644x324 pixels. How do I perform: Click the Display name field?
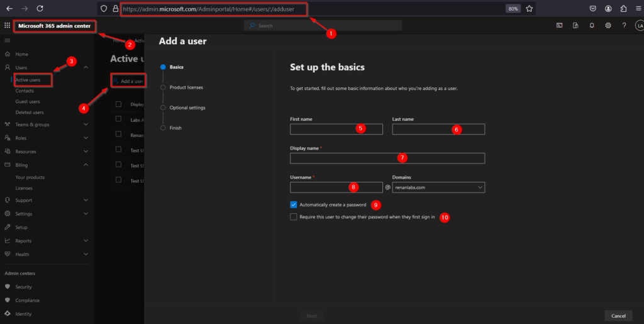(387, 159)
